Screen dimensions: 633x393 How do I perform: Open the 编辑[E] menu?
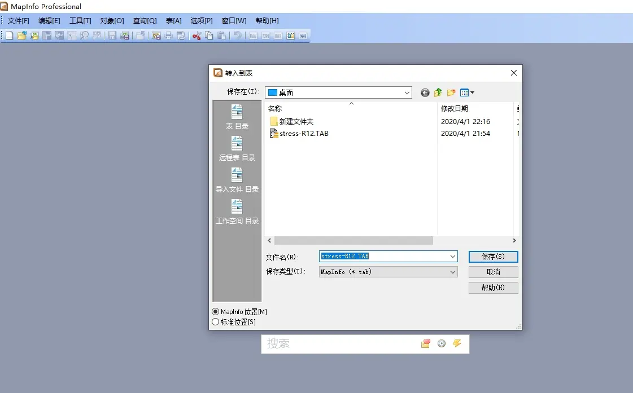tap(49, 20)
